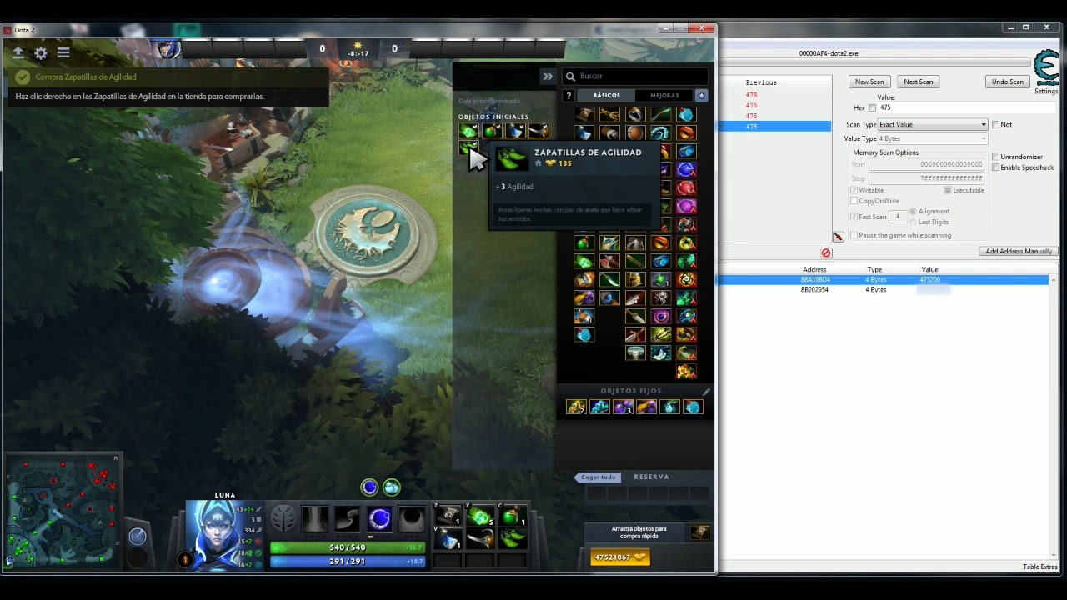Toggle the Not checkbox
Image resolution: width=1067 pixels, height=600 pixels.
995,125
